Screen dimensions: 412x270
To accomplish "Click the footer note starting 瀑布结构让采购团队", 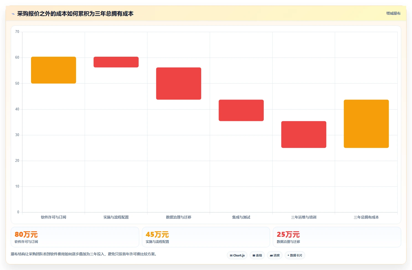I will 84,254.
